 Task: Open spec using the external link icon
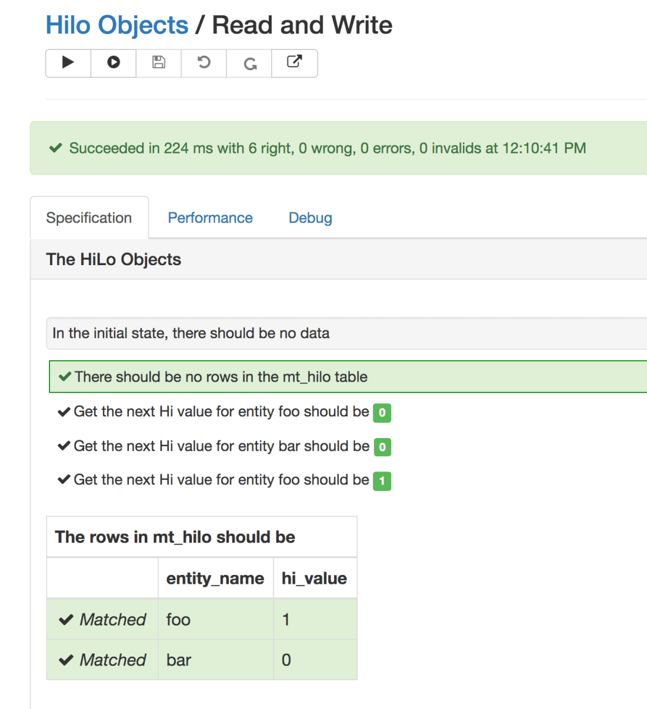pyautogui.click(x=295, y=62)
